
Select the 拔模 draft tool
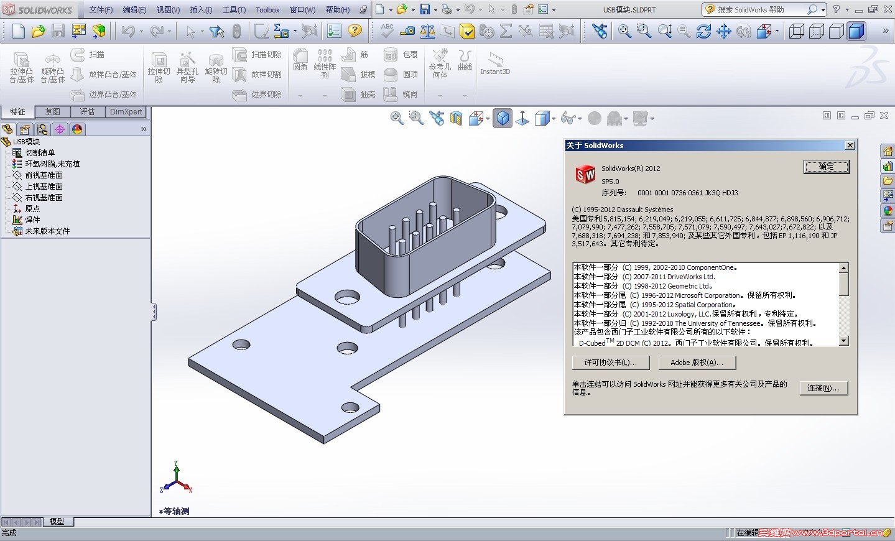tap(358, 75)
